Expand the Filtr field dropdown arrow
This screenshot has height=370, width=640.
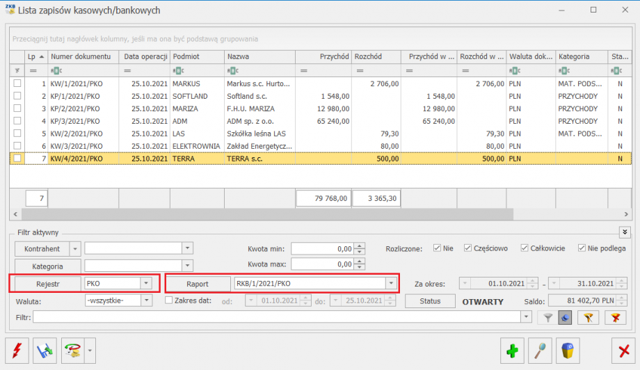point(526,317)
